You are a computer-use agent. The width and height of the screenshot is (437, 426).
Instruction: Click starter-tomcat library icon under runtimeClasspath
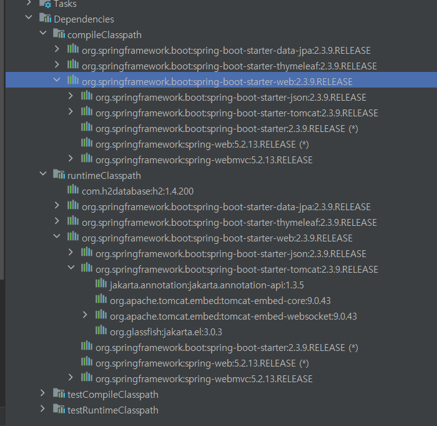click(x=87, y=268)
